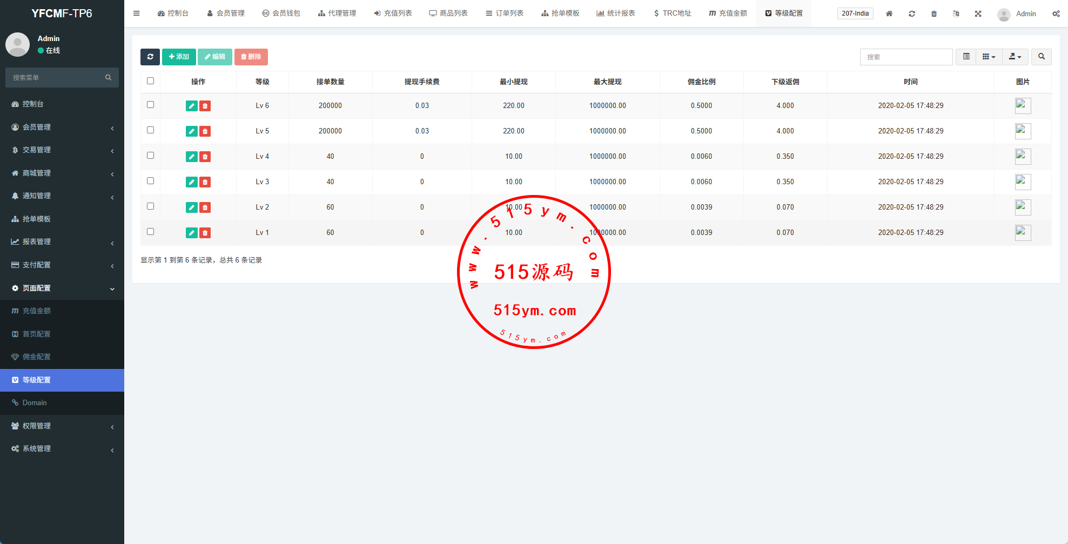1068x544 pixels.
Task: Click the trash icon in top bar
Action: pyautogui.click(x=933, y=14)
